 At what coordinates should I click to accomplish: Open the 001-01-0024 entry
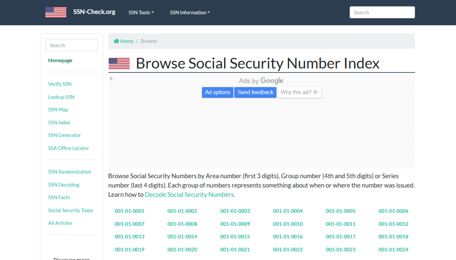(x=394, y=249)
